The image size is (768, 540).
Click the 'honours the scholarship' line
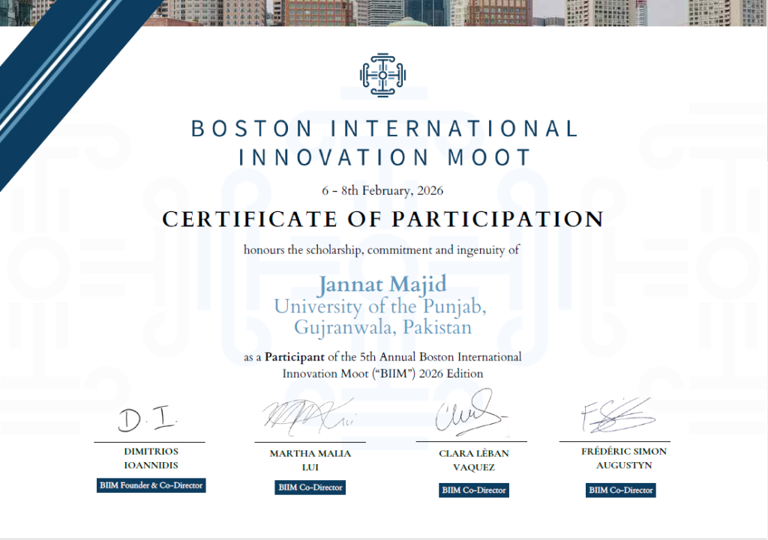pyautogui.click(x=381, y=250)
